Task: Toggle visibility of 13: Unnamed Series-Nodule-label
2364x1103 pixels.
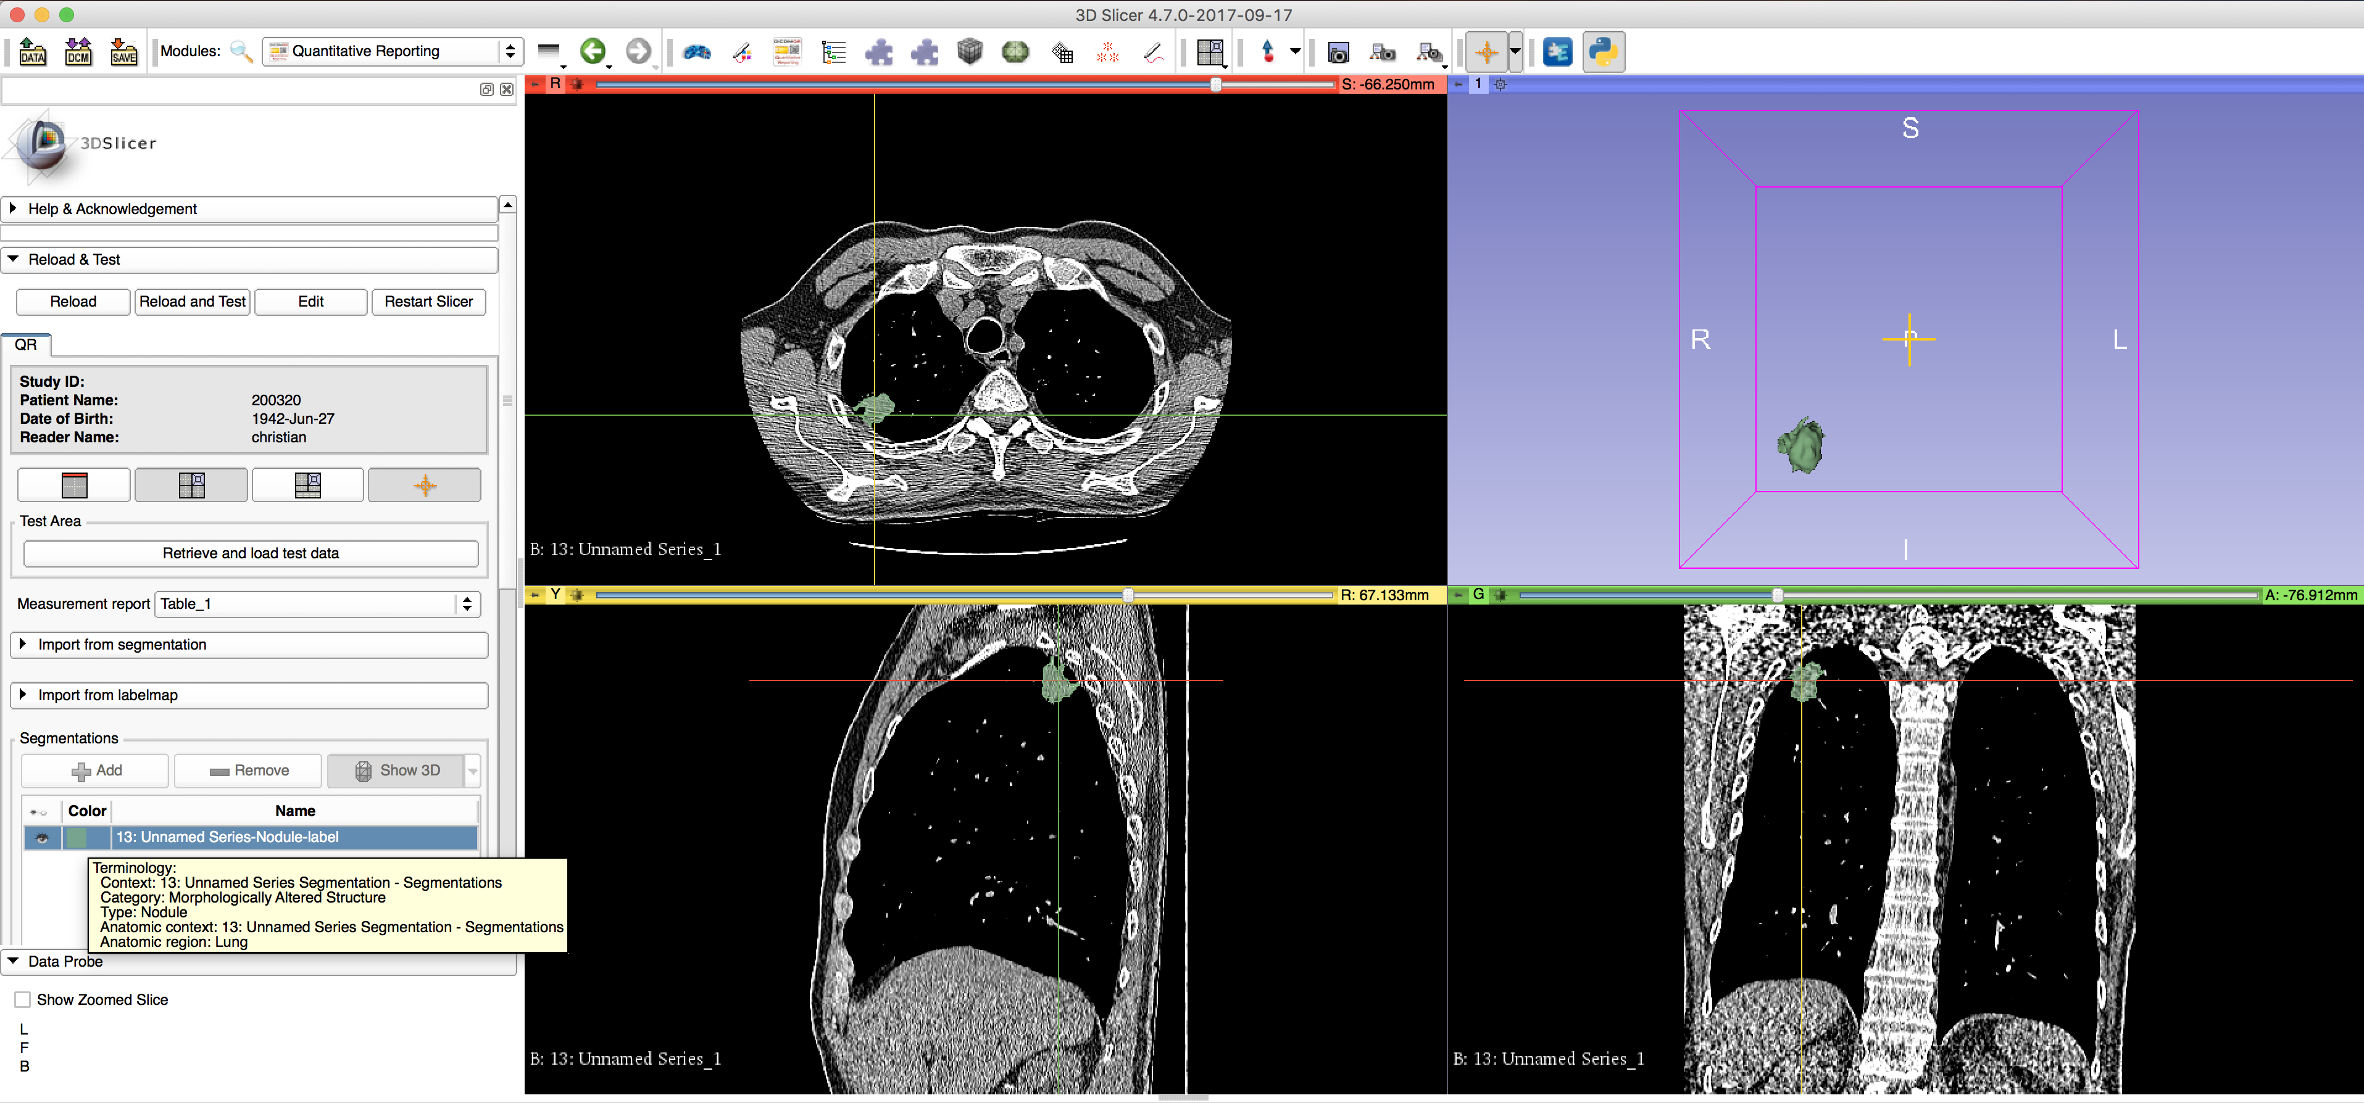Action: [x=40, y=837]
